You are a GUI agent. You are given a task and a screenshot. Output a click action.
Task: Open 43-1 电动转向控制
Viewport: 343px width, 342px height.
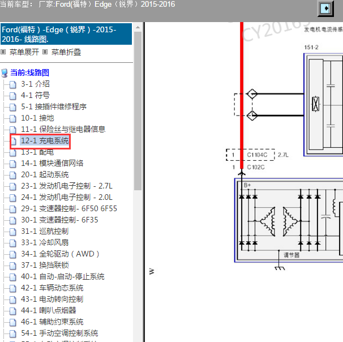point(52,299)
